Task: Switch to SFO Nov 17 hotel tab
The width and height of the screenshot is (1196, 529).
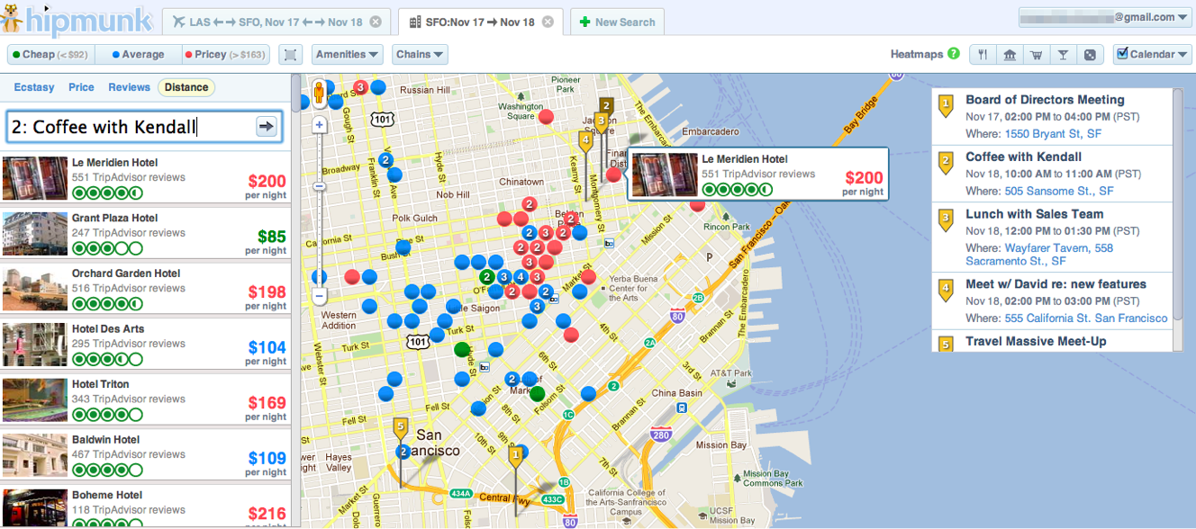Action: [x=480, y=22]
